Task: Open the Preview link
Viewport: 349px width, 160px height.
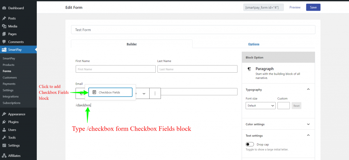Action: 295,8
